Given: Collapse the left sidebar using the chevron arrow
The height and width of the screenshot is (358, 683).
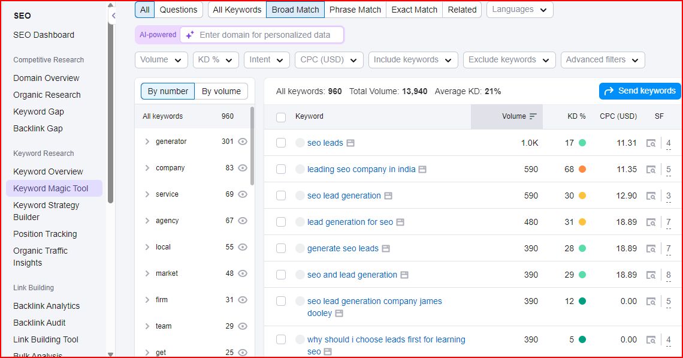Looking at the screenshot, I should tap(114, 16).
